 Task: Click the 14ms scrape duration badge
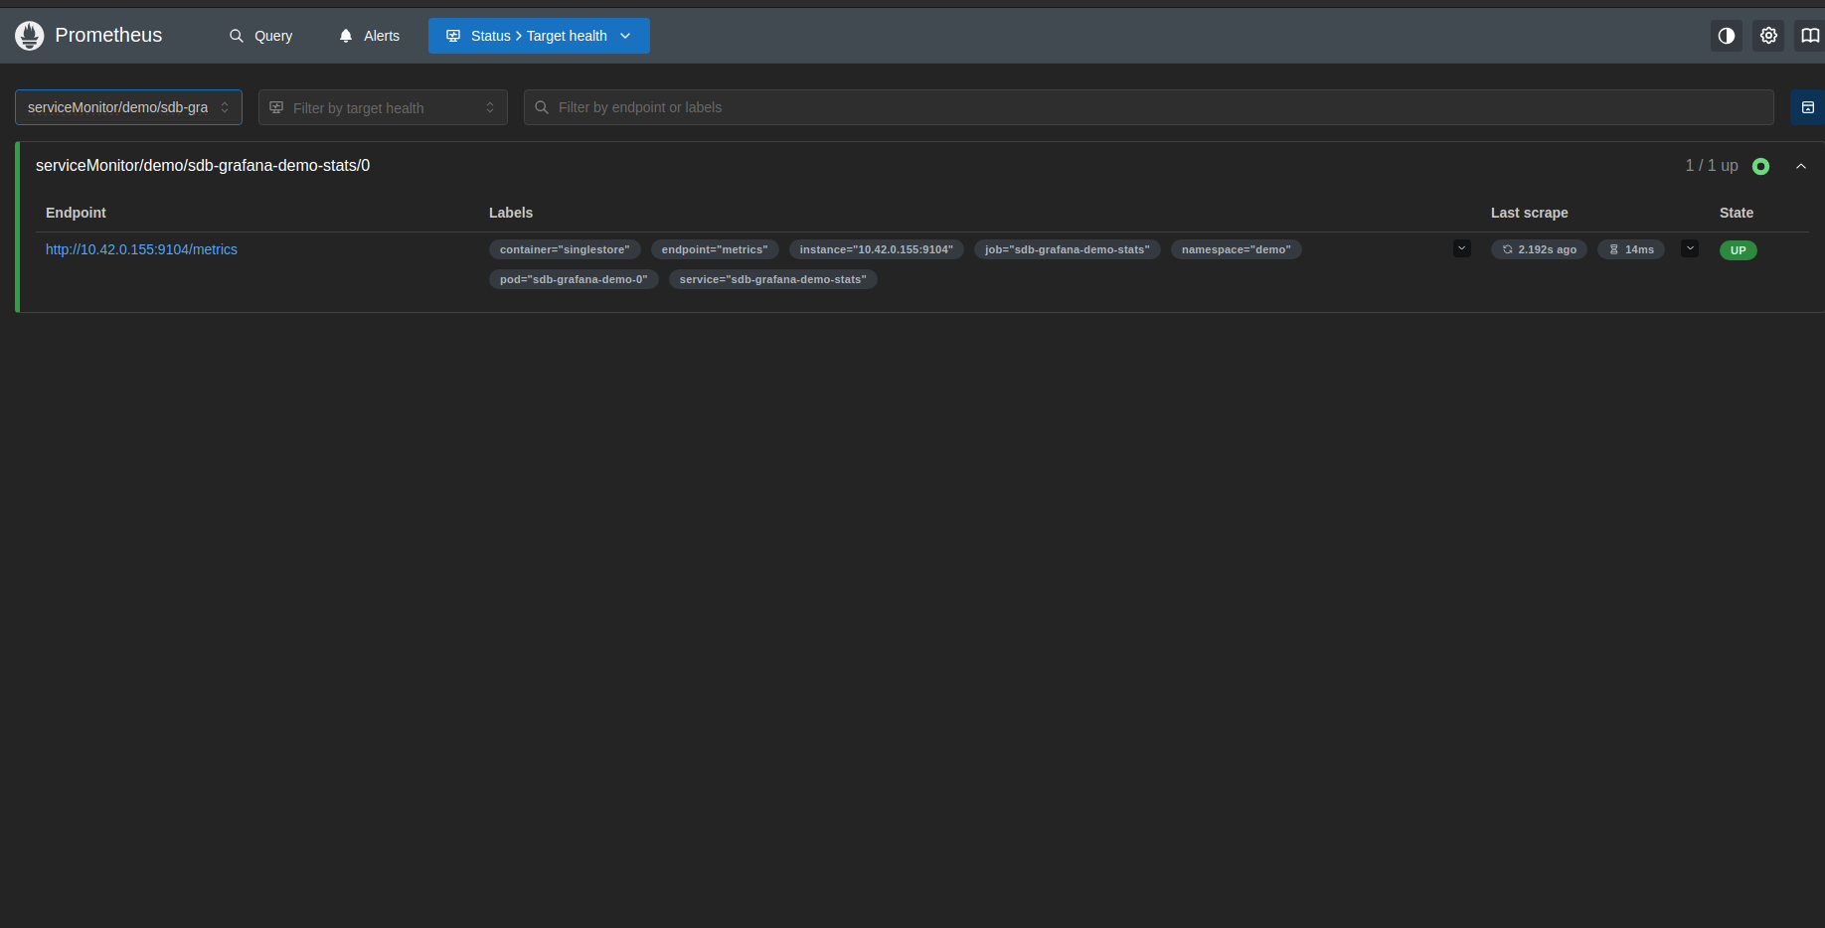click(1631, 249)
